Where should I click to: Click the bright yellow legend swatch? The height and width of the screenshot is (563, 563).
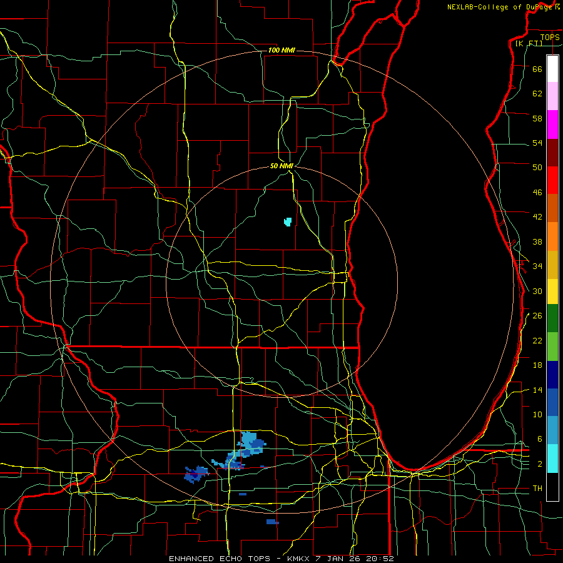pos(552,292)
